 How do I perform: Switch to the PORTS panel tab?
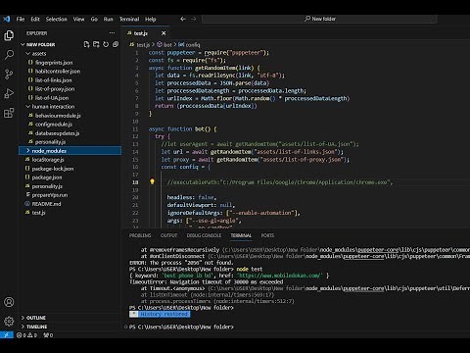pos(267,235)
